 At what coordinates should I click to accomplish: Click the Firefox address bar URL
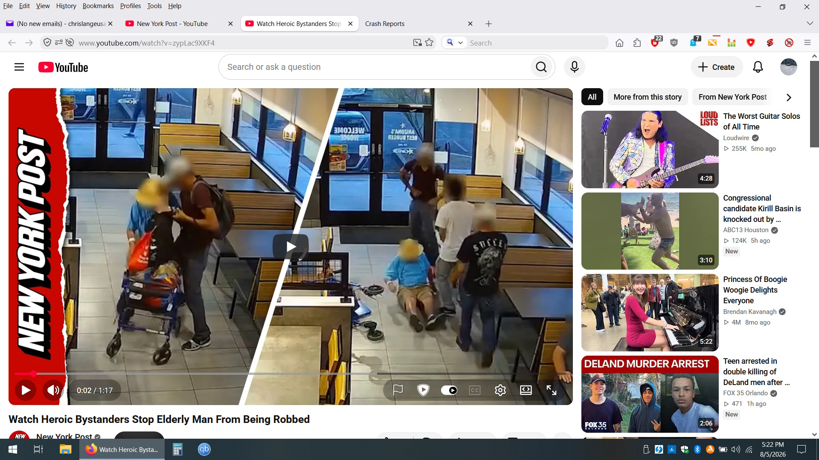click(147, 43)
